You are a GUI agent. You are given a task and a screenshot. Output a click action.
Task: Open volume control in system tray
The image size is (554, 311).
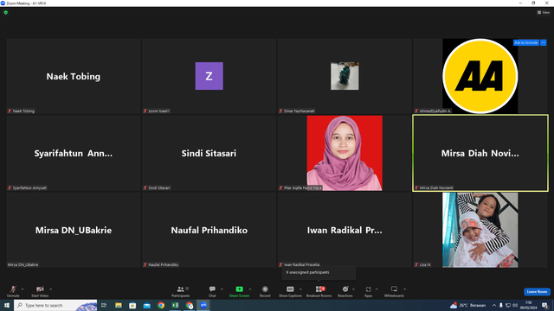click(x=515, y=305)
